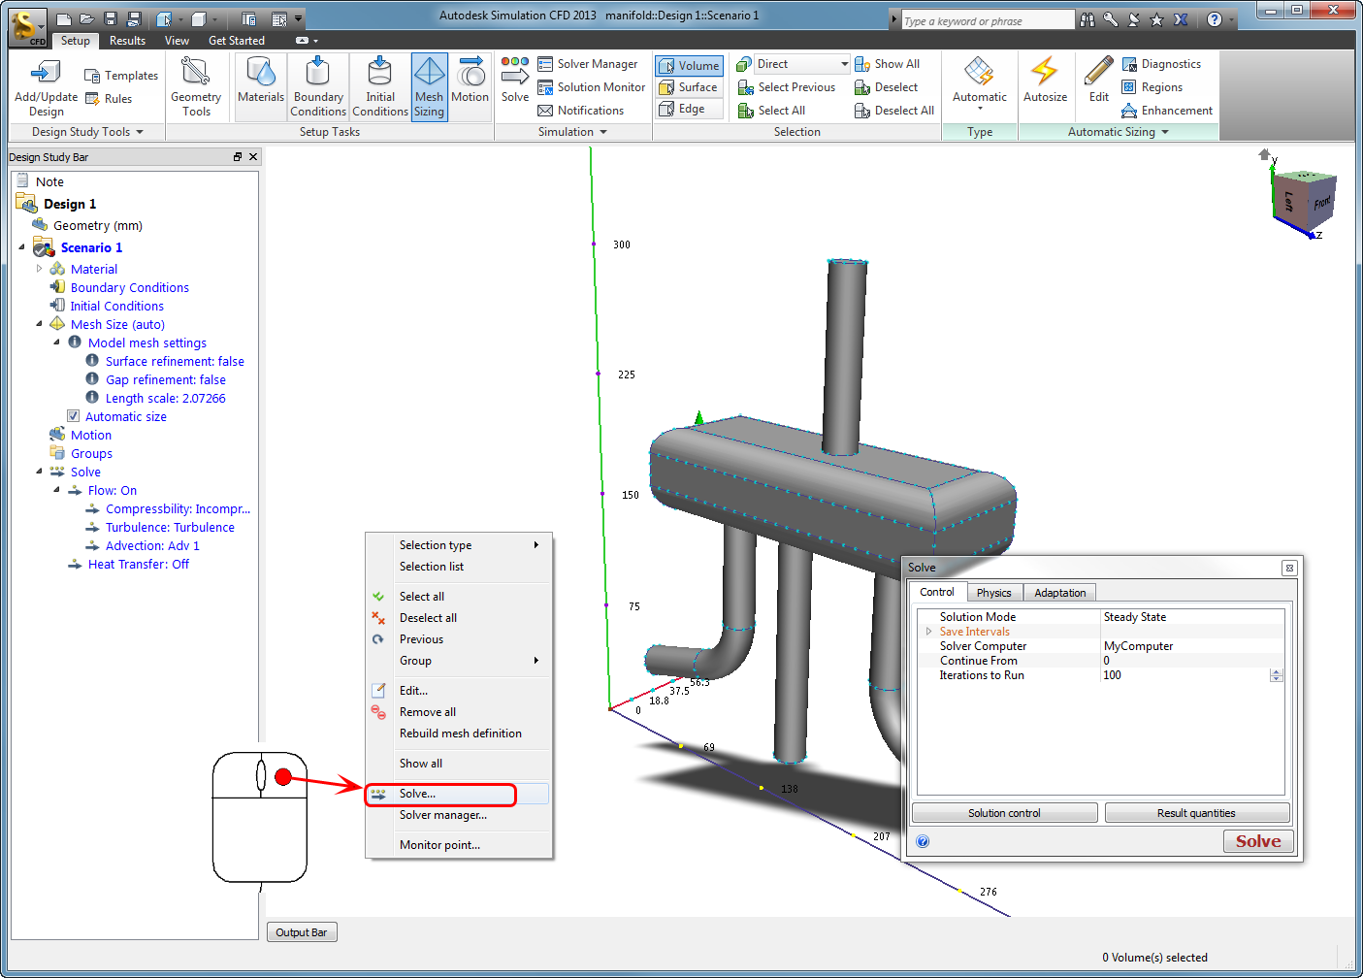Click the Autosize lightning icon
This screenshot has height=978, width=1363.
(x=1045, y=79)
